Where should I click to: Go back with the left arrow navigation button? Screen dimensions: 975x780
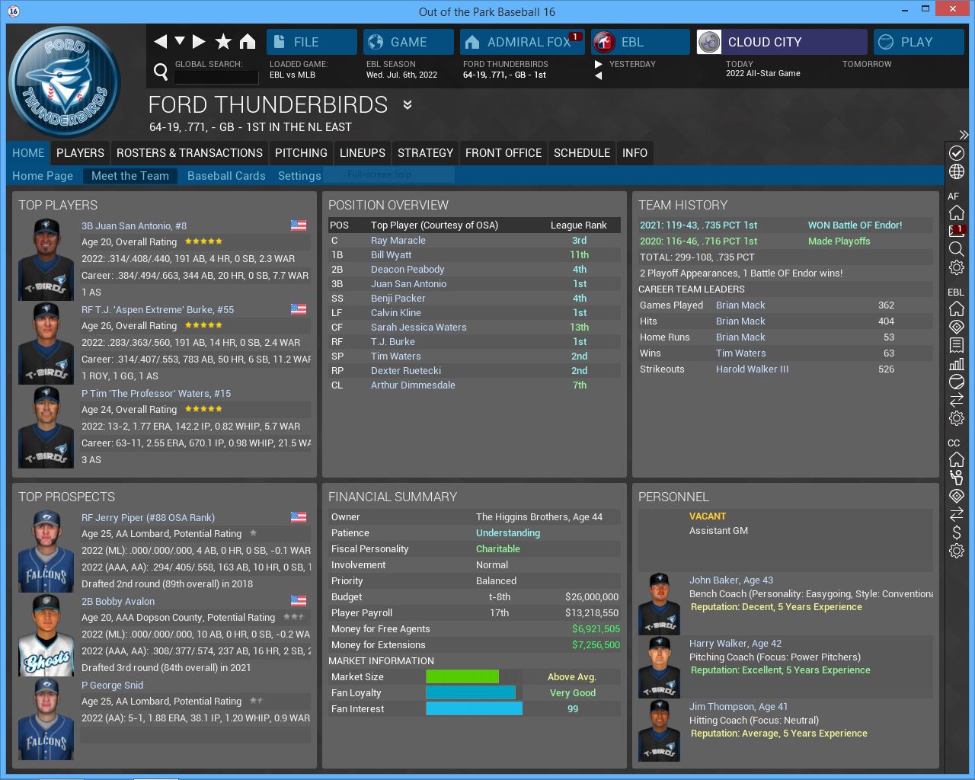coord(161,42)
